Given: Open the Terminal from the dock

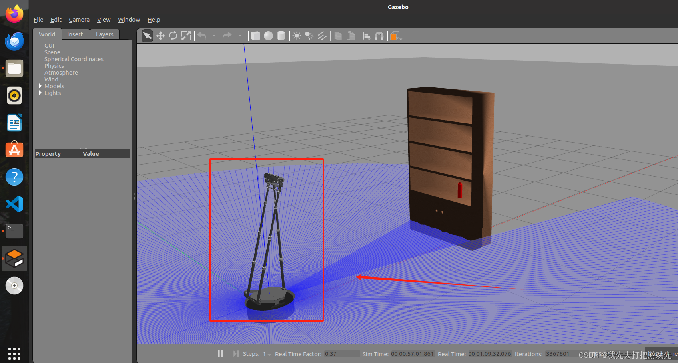Looking at the screenshot, I should click(14, 231).
